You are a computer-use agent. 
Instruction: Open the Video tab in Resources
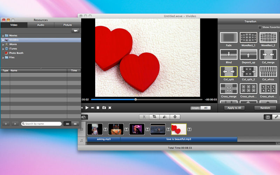point(14,25)
